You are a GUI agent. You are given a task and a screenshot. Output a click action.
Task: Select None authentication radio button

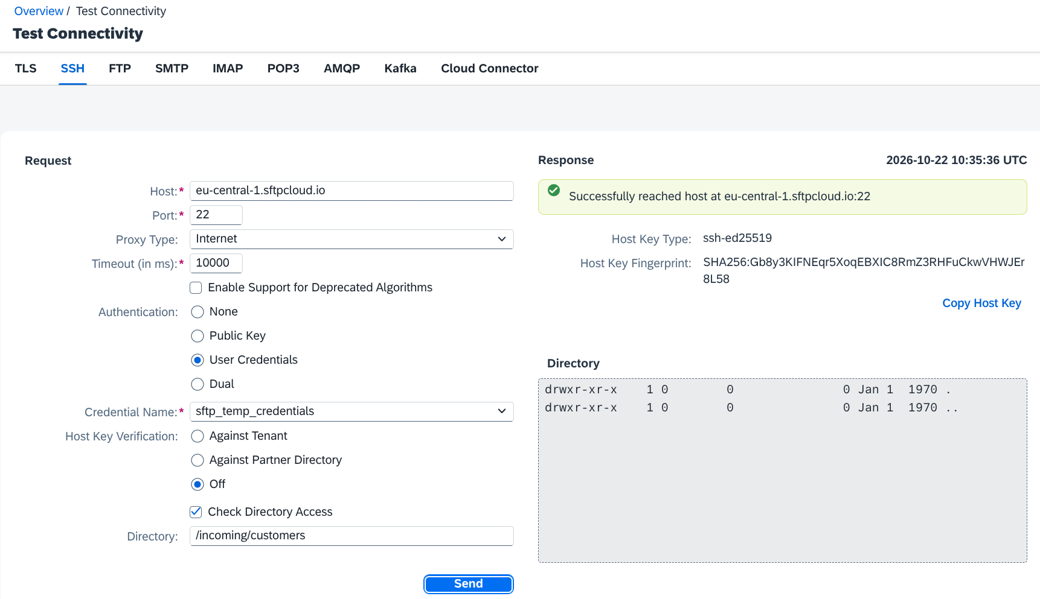click(x=197, y=312)
